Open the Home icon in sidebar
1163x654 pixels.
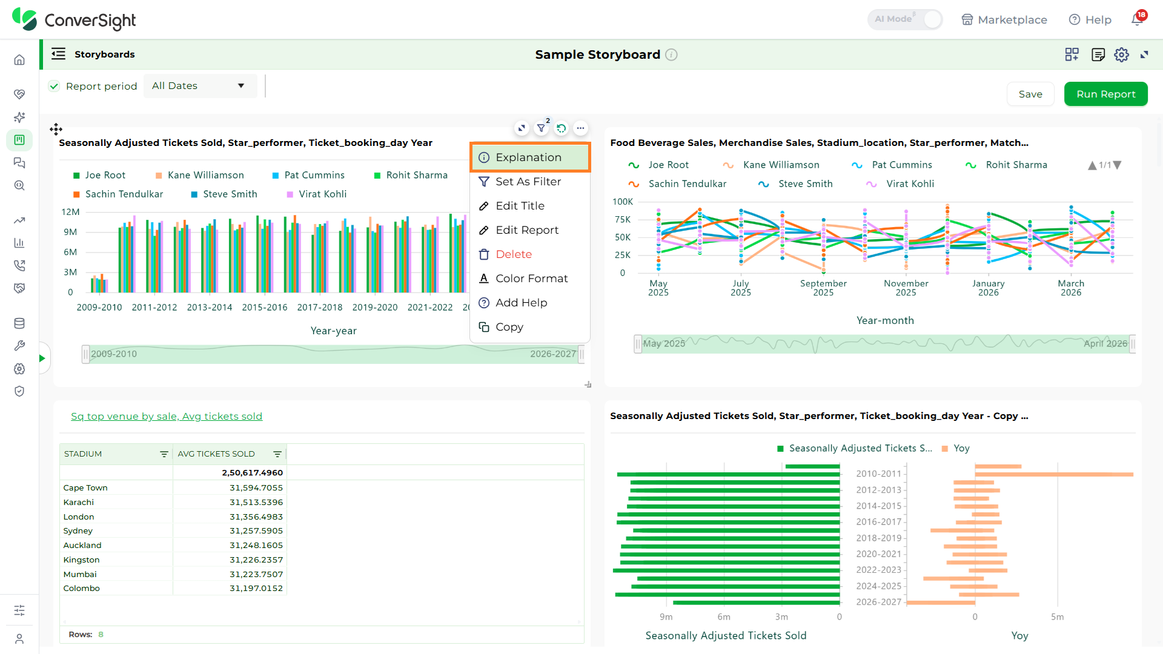click(x=19, y=59)
